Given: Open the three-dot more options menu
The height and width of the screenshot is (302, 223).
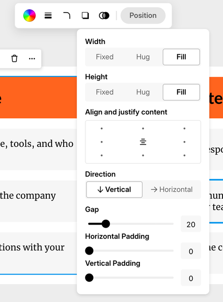Looking at the screenshot, I should tap(32, 59).
